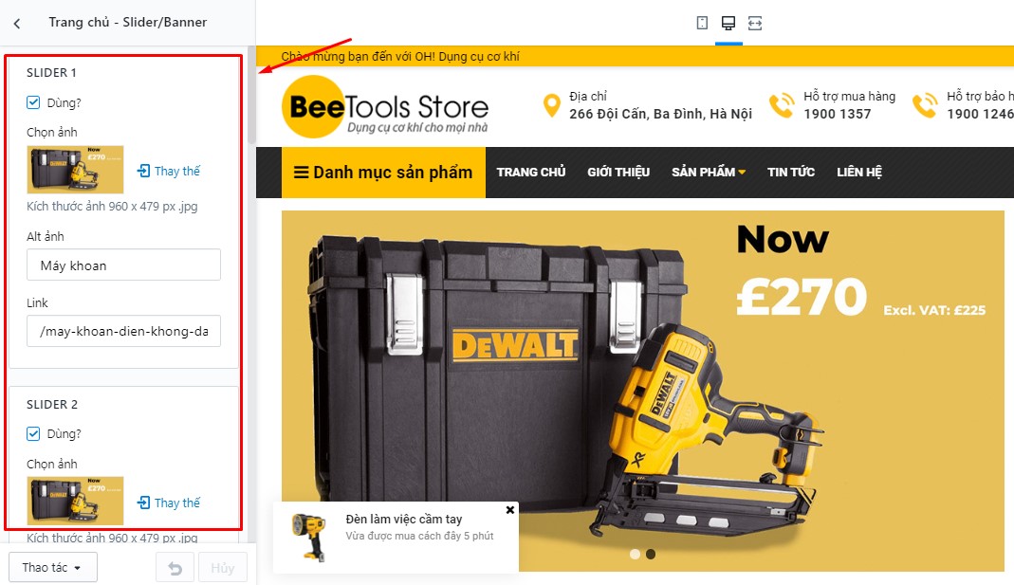The image size is (1014, 585).
Task: Toggle Dùng? checkbox for Slider 1
Action: tap(33, 102)
